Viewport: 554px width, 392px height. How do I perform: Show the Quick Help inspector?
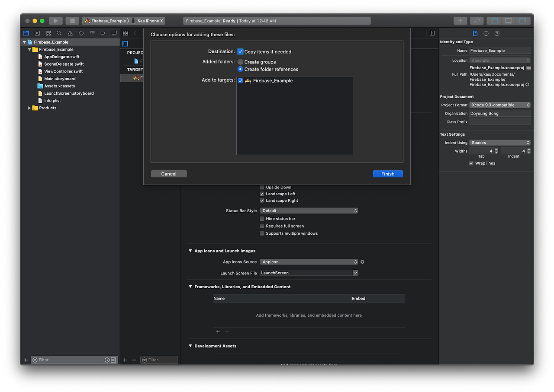point(497,33)
